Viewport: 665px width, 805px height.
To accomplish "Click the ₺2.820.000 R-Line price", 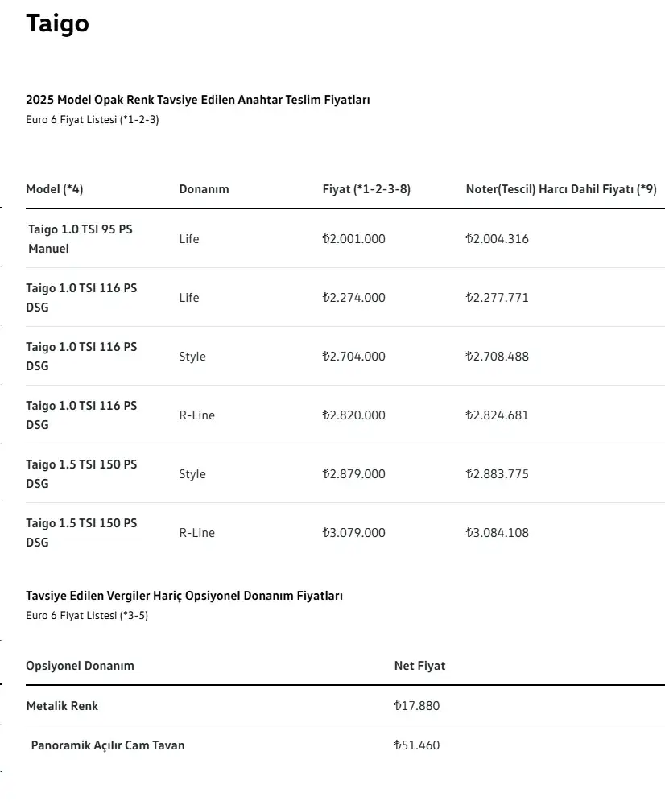I will 353,415.
